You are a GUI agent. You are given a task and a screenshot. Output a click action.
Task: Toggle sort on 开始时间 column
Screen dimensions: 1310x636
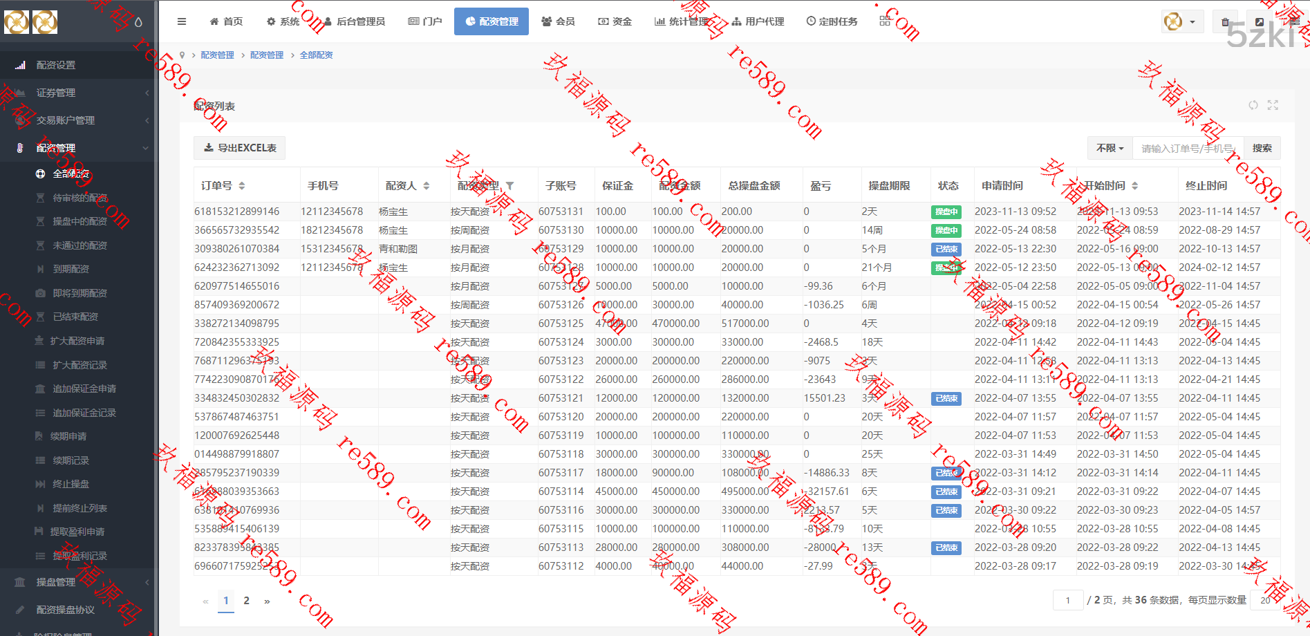click(1134, 186)
